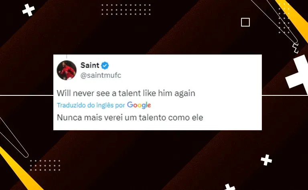The image size is (308, 190).
Task: Open the @saintmufc handle link
Action: (x=101, y=75)
